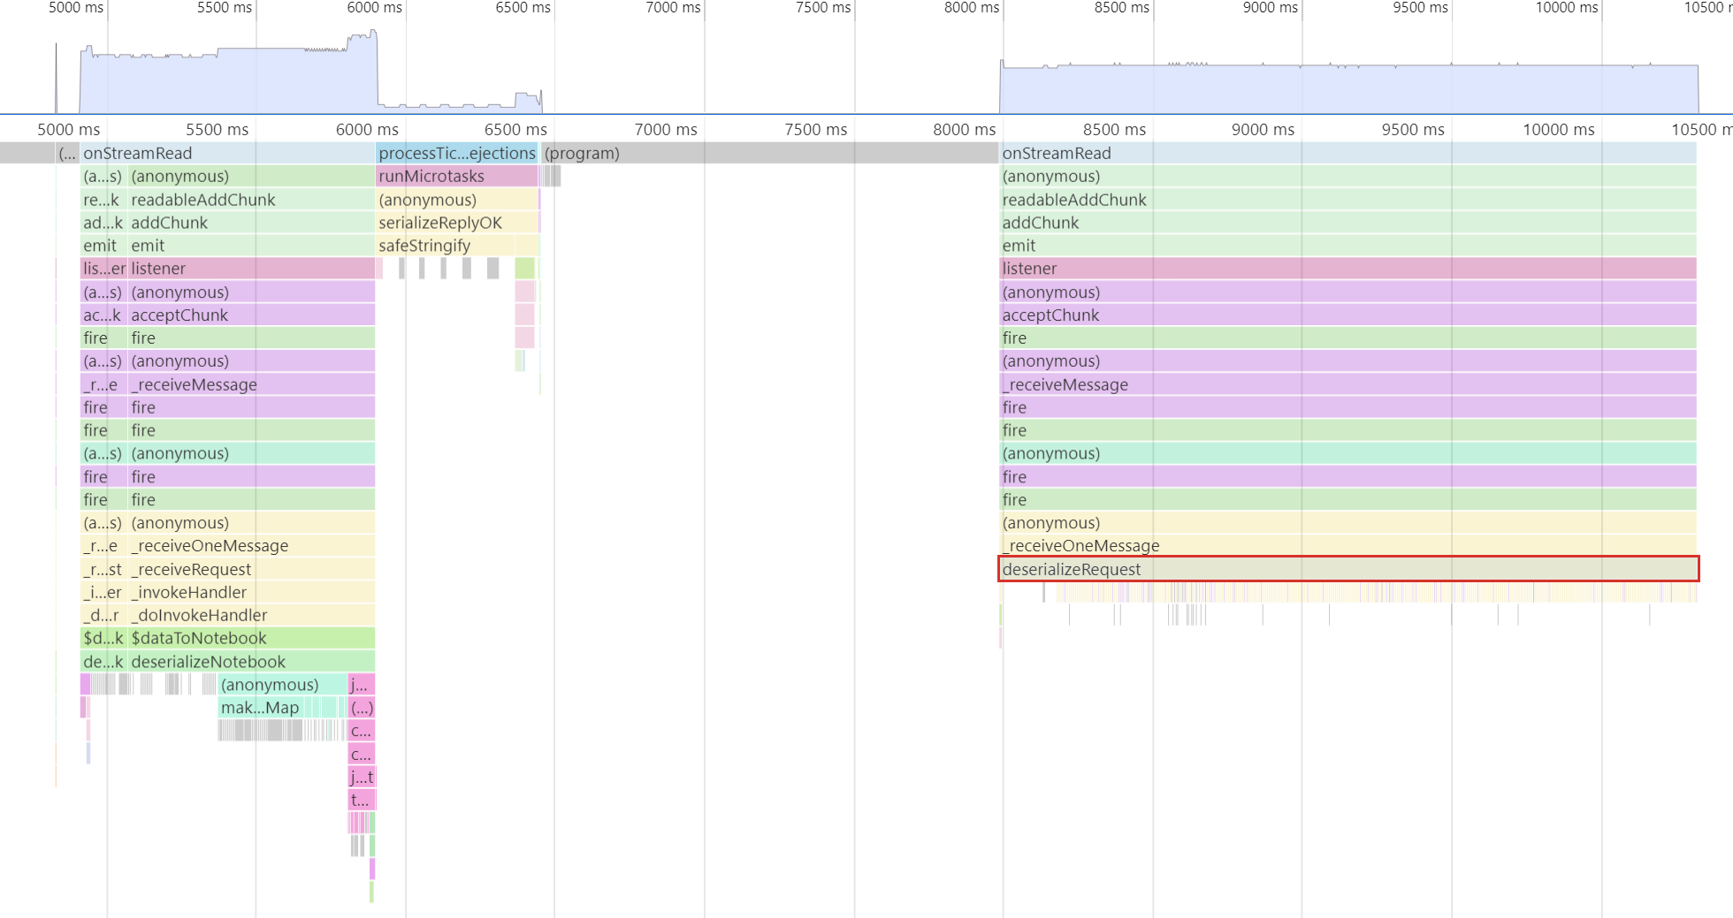Select the pink (...) frame beside mak...Map

coord(362,708)
